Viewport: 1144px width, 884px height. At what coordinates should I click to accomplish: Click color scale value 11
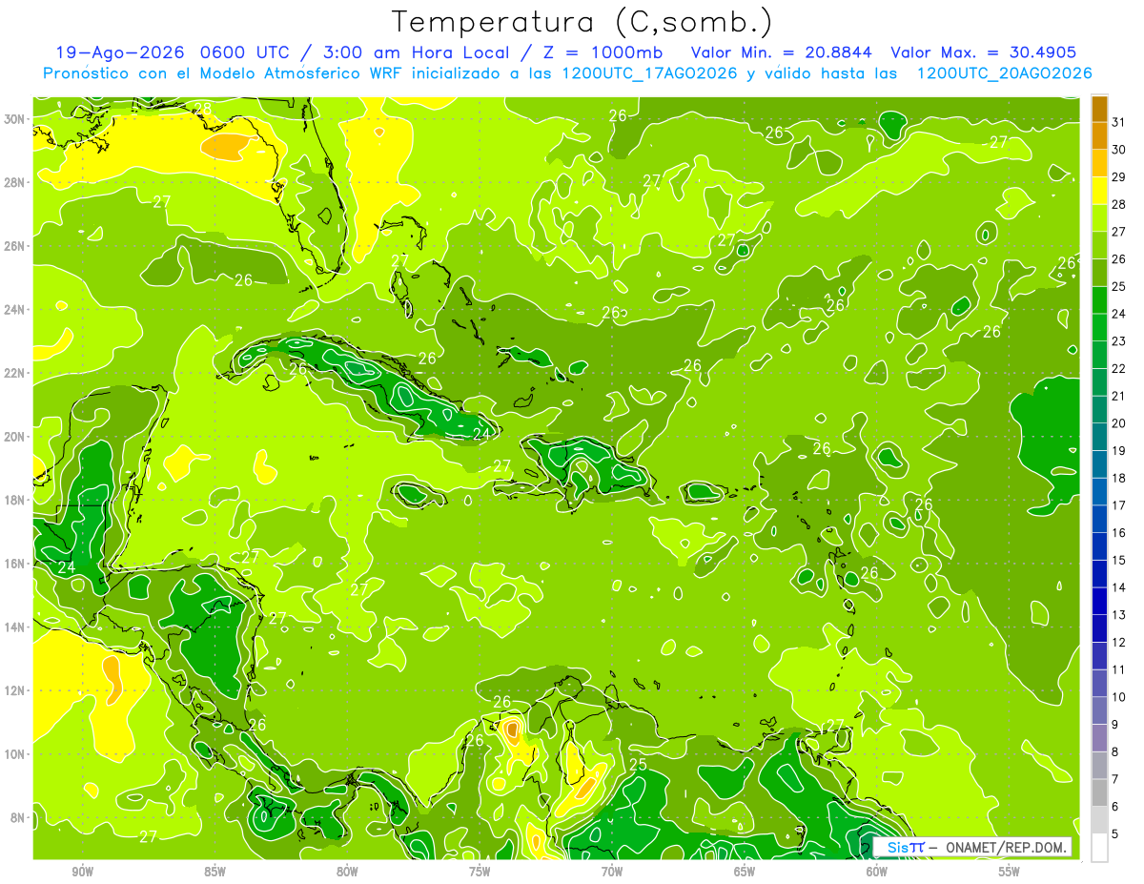point(1119,669)
